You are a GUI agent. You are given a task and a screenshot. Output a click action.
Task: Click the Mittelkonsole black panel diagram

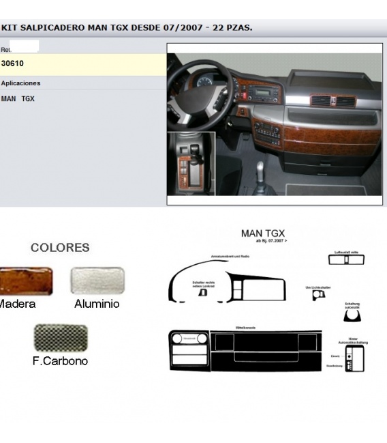[266, 351]
